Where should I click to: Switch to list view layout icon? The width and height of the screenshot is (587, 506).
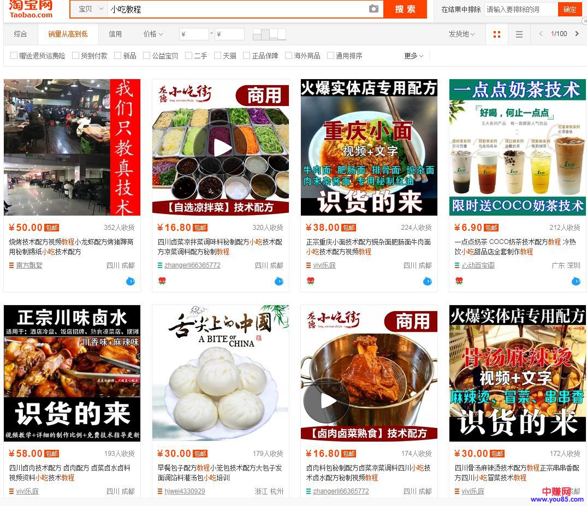(519, 34)
